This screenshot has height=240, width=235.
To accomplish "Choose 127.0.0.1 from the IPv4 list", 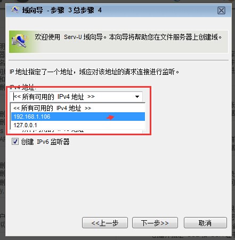I will pos(78,125).
